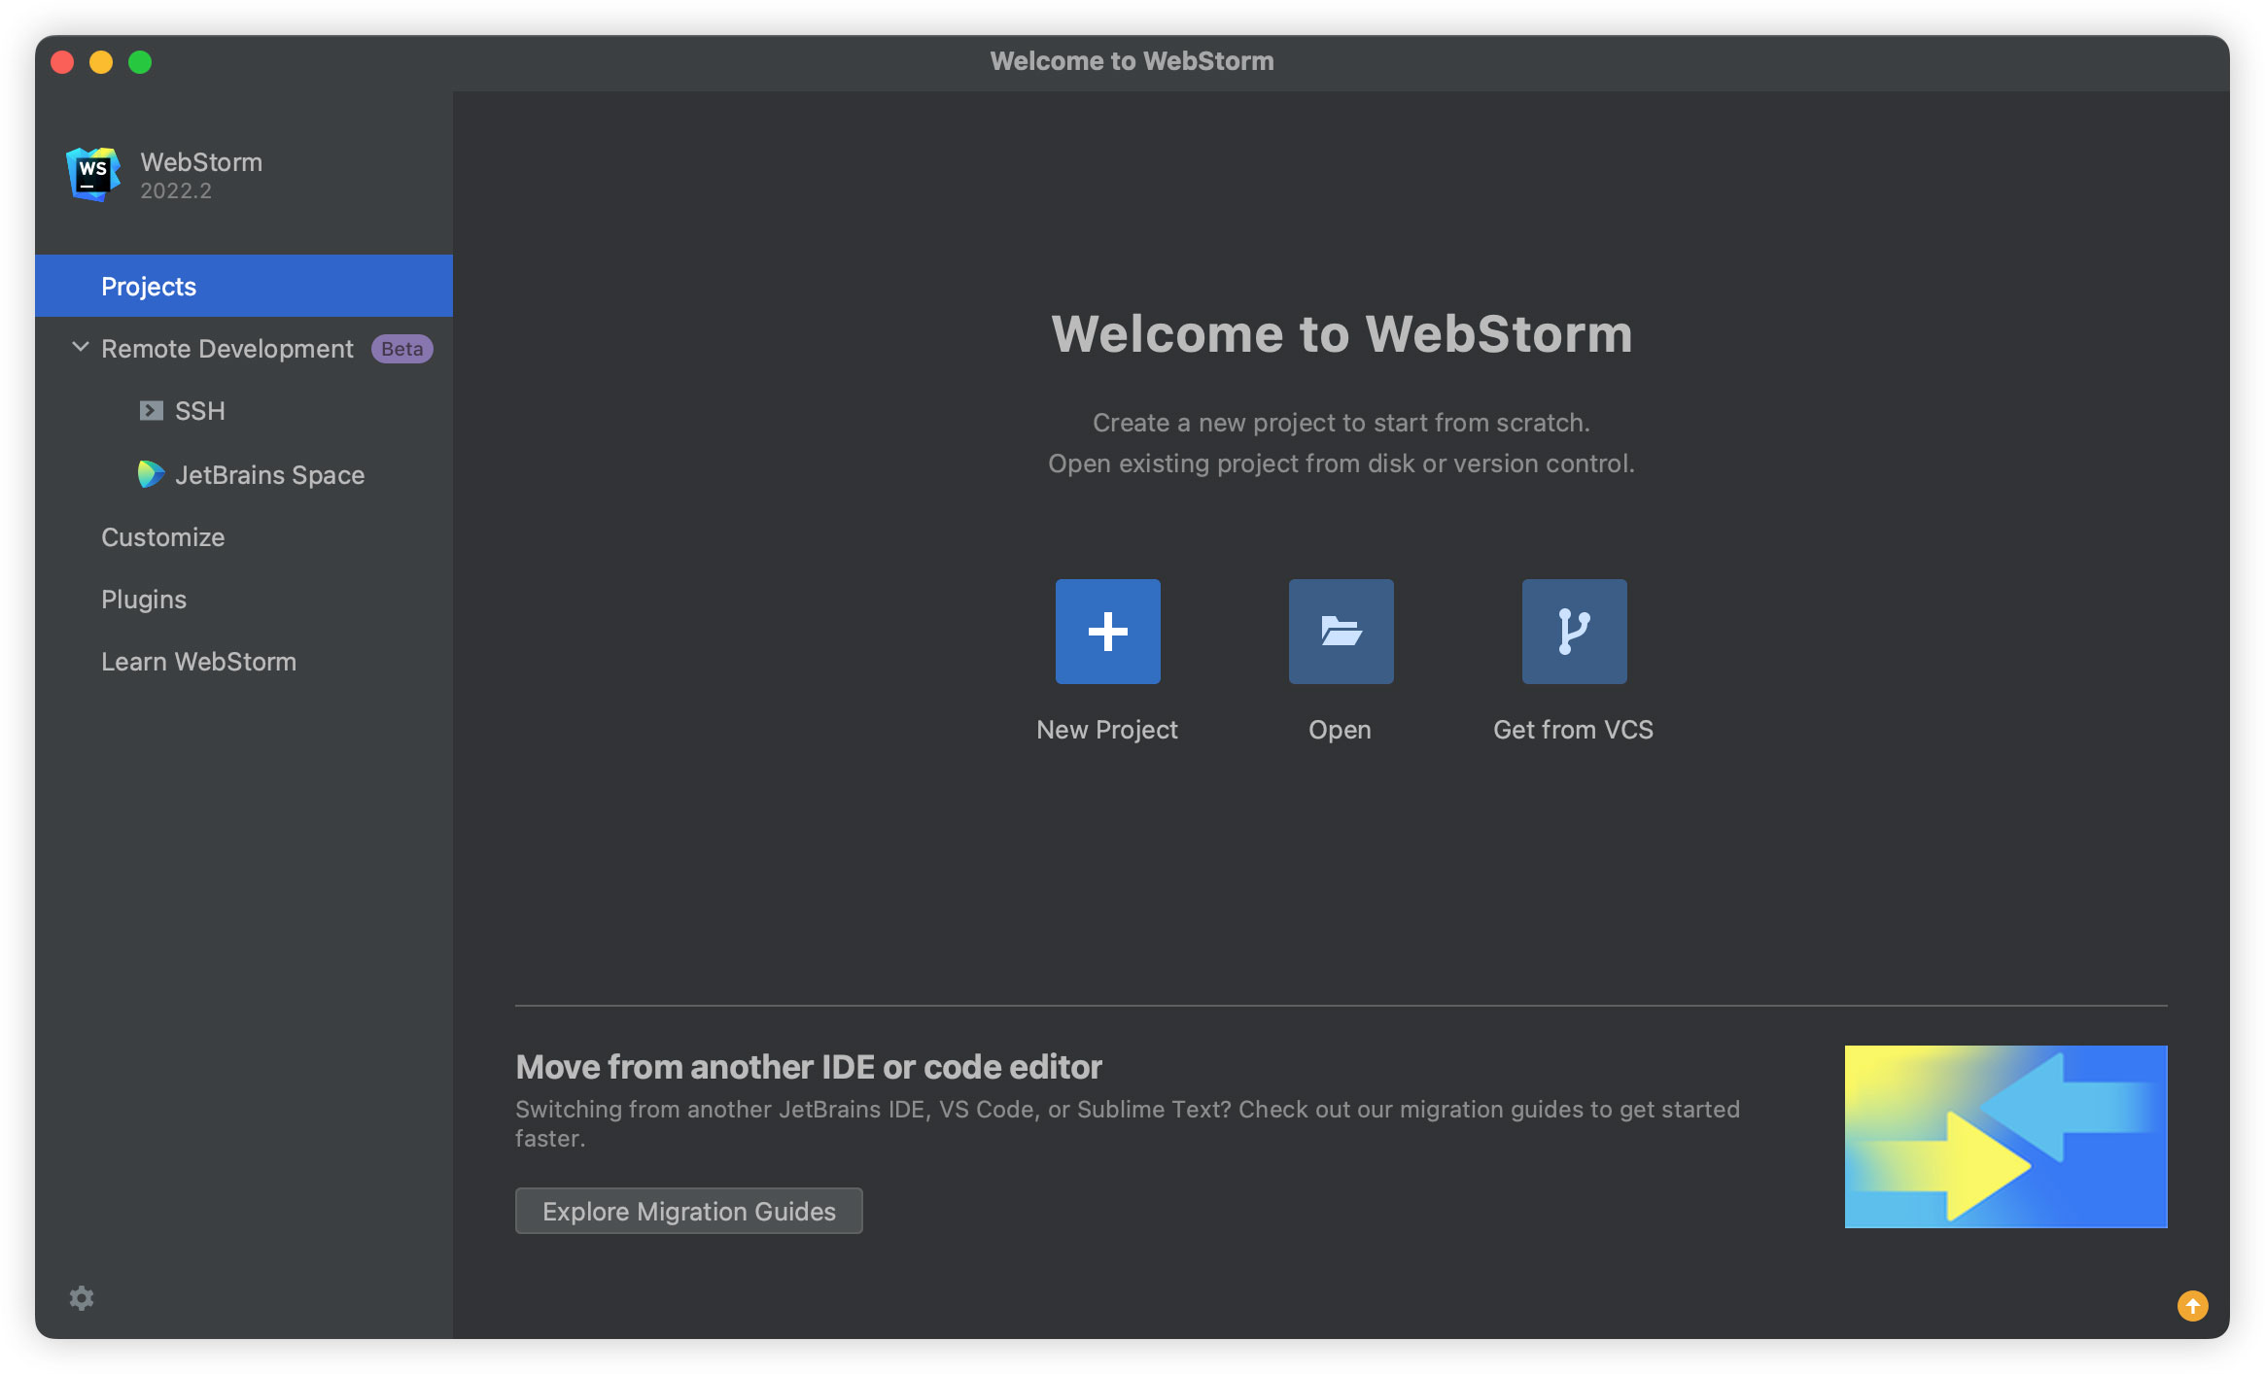This screenshot has width=2265, height=1374.
Task: Click the Explore Migration Guides button
Action: (688, 1211)
